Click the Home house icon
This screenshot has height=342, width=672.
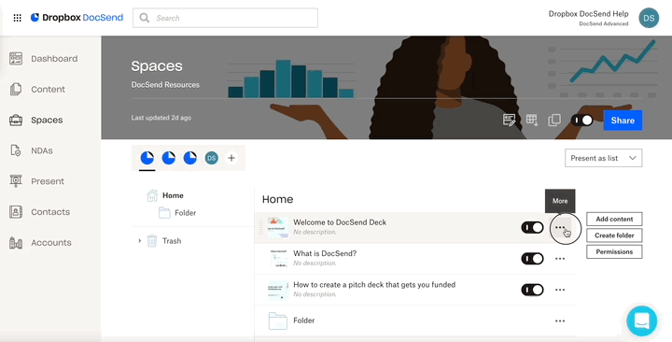[152, 195]
